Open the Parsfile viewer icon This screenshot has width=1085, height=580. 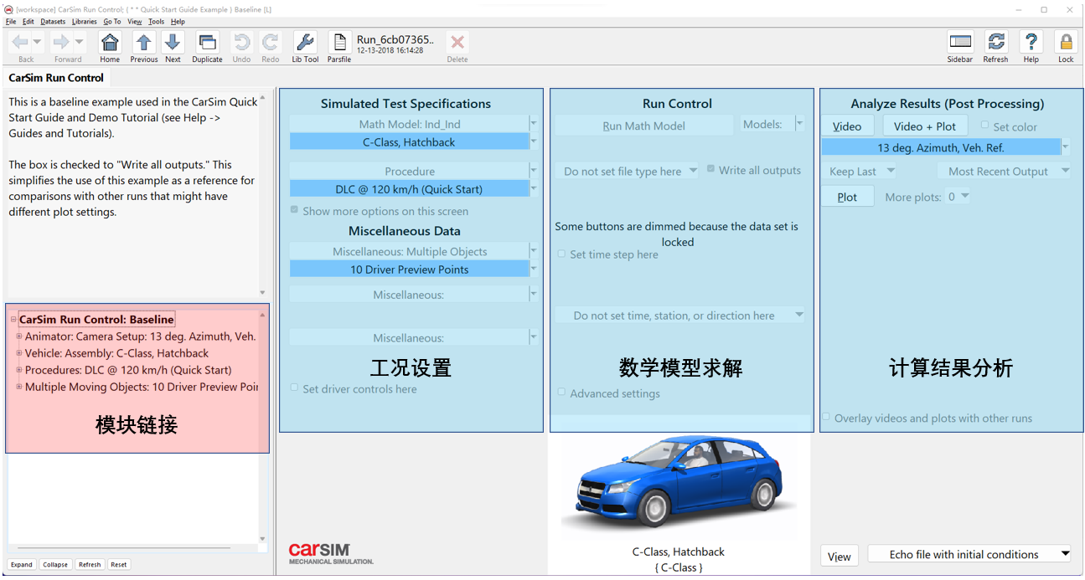338,42
